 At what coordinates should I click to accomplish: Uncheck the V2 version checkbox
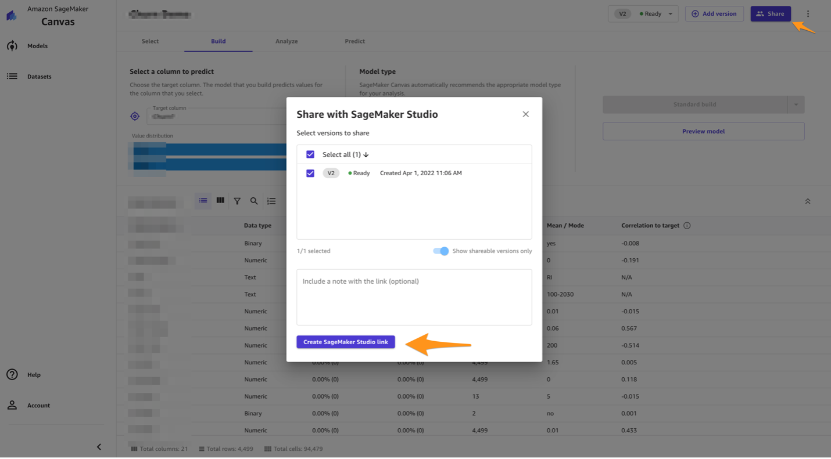pos(310,173)
